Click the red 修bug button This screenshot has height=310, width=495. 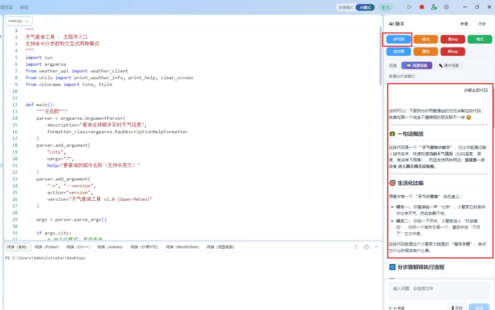pos(453,51)
